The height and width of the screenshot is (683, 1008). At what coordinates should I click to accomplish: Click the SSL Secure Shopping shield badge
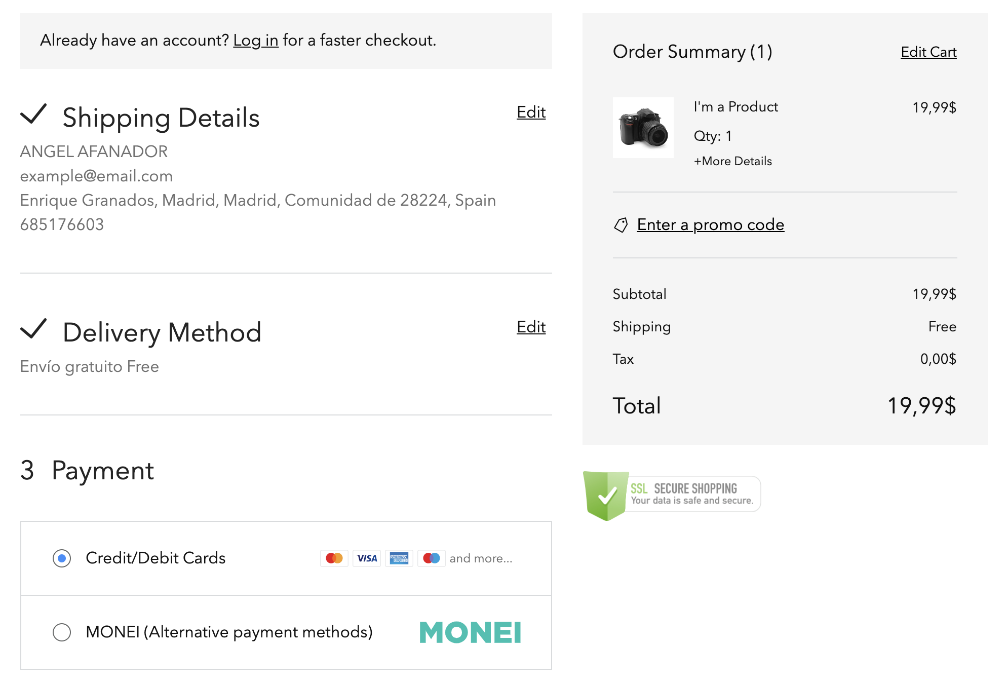pos(672,496)
